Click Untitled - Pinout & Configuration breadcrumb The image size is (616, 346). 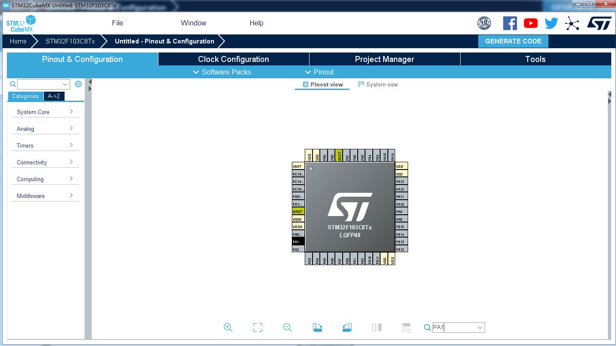pyautogui.click(x=164, y=41)
